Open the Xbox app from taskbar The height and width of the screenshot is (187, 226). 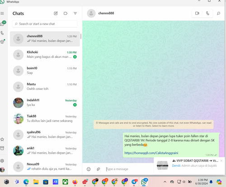(x=65, y=182)
